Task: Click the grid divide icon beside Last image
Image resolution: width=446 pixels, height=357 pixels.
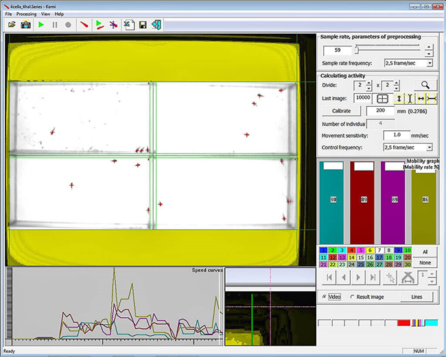Action: tap(383, 98)
